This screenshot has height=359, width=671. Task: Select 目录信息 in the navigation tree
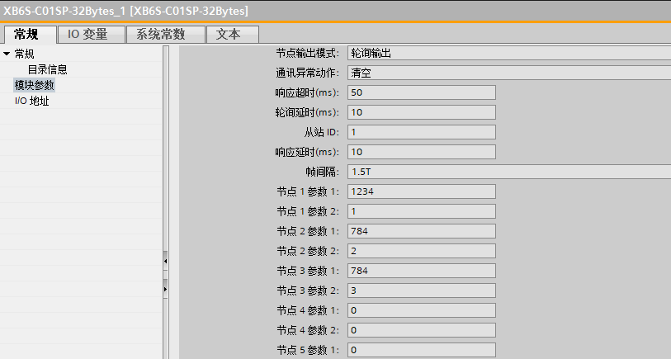pyautogui.click(x=47, y=69)
